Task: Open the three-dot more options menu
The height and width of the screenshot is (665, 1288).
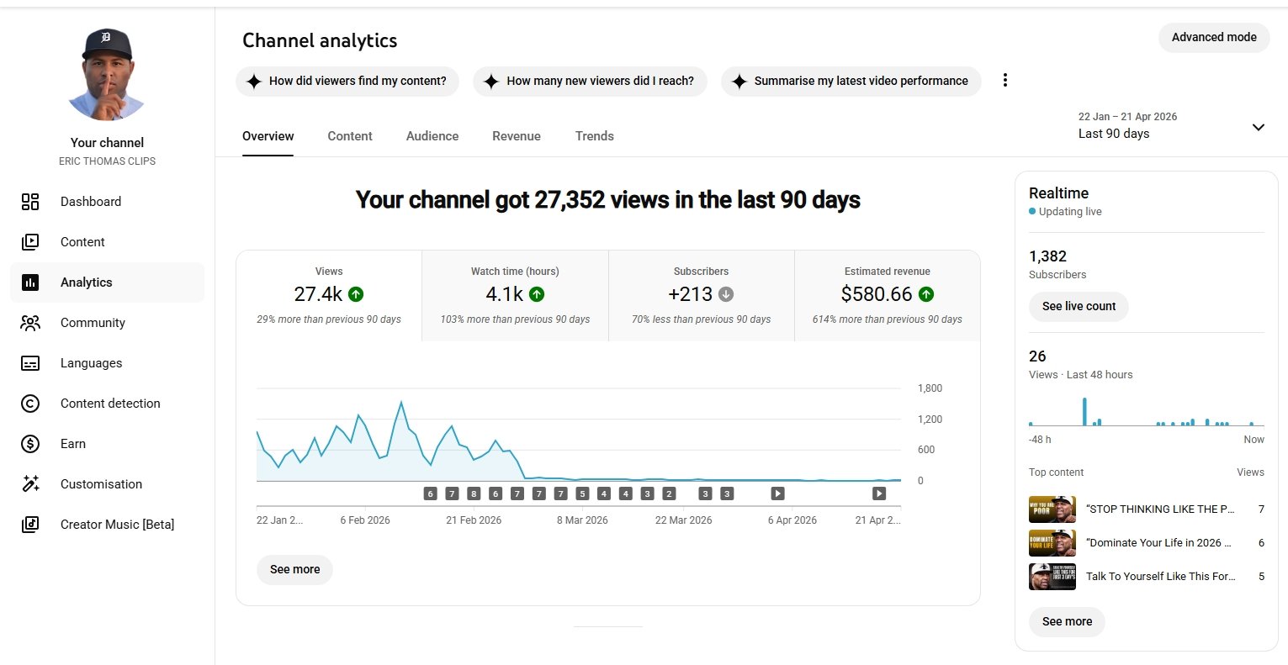Action: point(1004,81)
